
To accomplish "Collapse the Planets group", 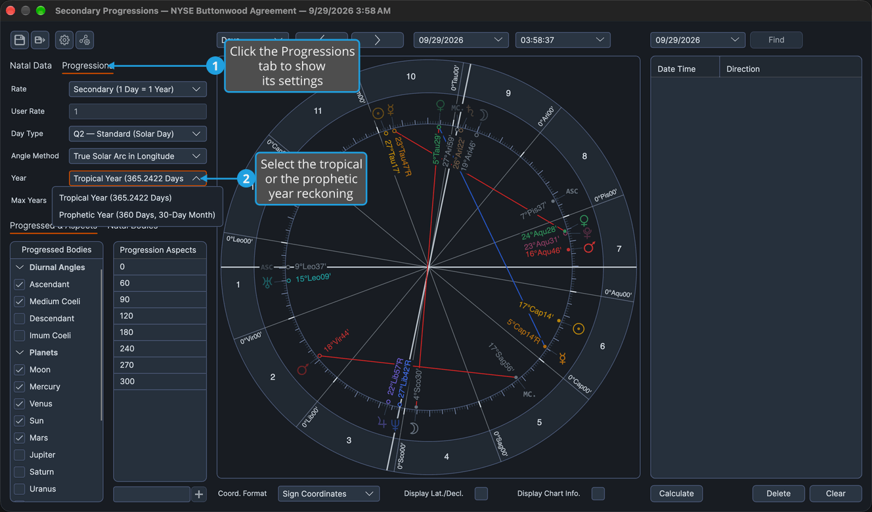I will 20,353.
